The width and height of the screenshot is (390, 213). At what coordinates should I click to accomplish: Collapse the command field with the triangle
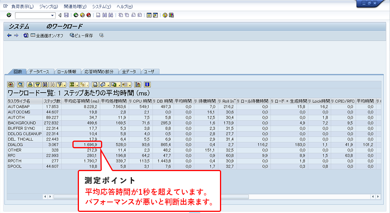click(x=60, y=15)
